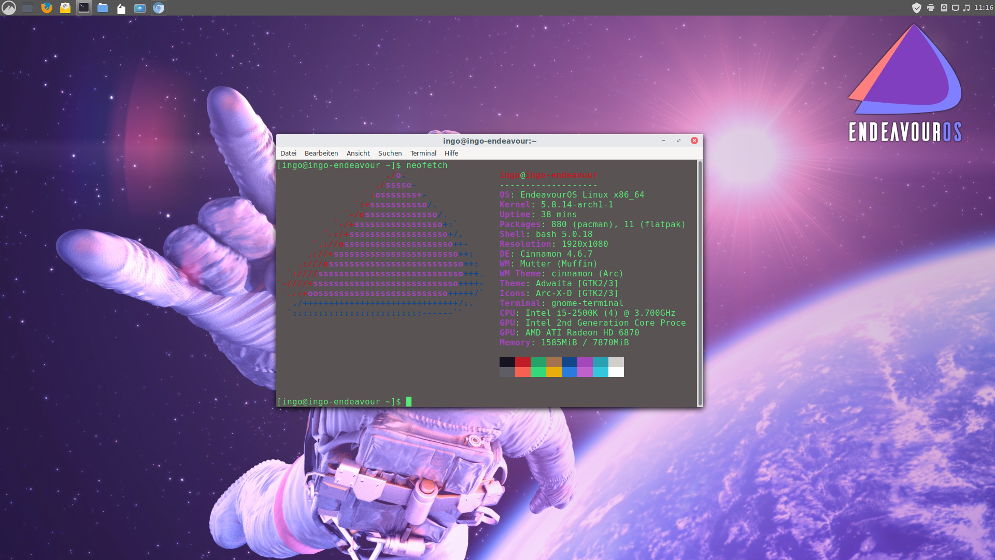
Task: Click the music note sound tray icon
Action: coord(966,8)
